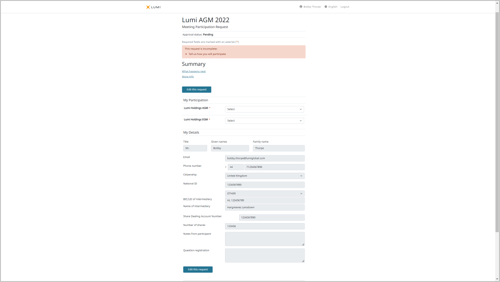Click the Summary heading
This screenshot has height=282, width=500.
(x=194, y=64)
